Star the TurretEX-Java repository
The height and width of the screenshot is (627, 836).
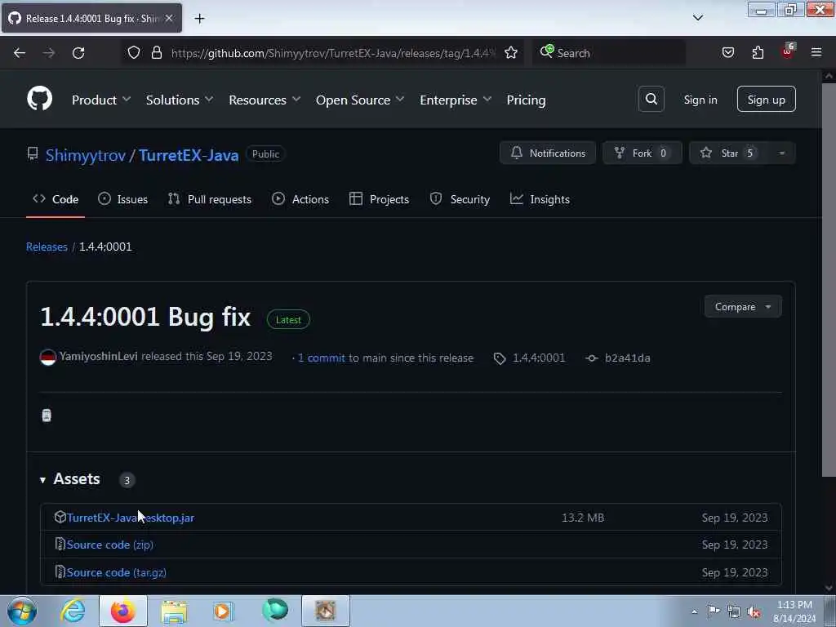click(x=729, y=153)
